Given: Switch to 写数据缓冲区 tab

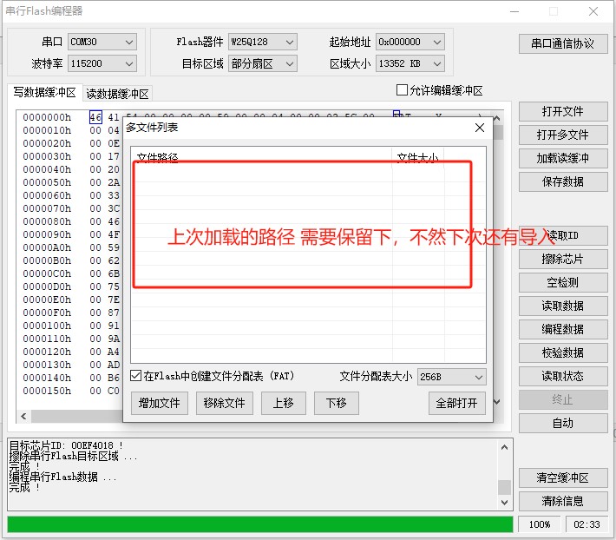Looking at the screenshot, I should (x=45, y=92).
